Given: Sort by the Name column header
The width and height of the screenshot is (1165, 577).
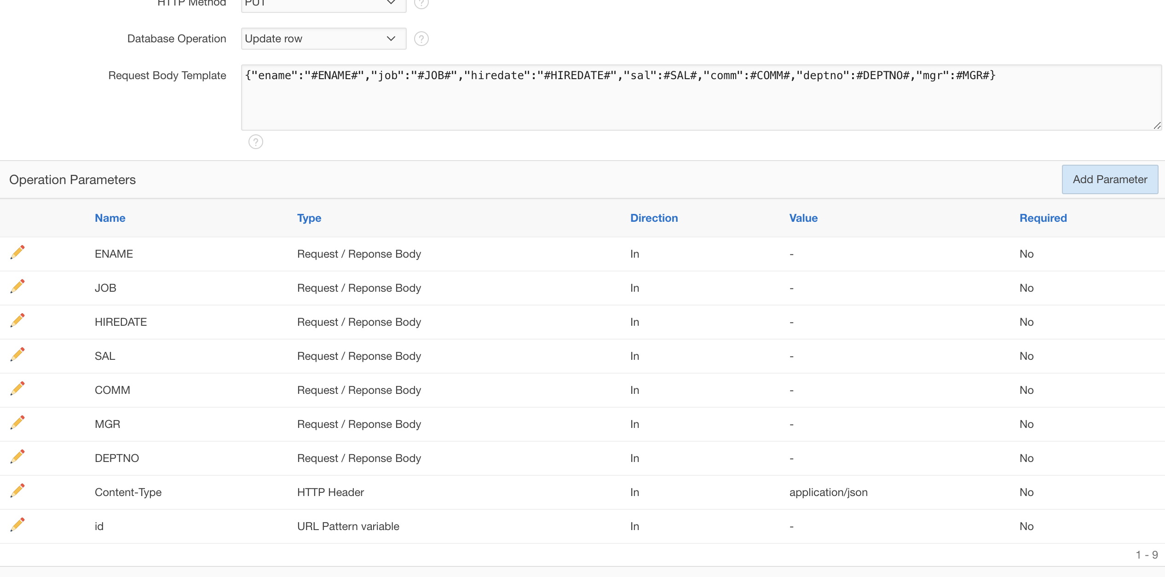Looking at the screenshot, I should click(x=110, y=218).
